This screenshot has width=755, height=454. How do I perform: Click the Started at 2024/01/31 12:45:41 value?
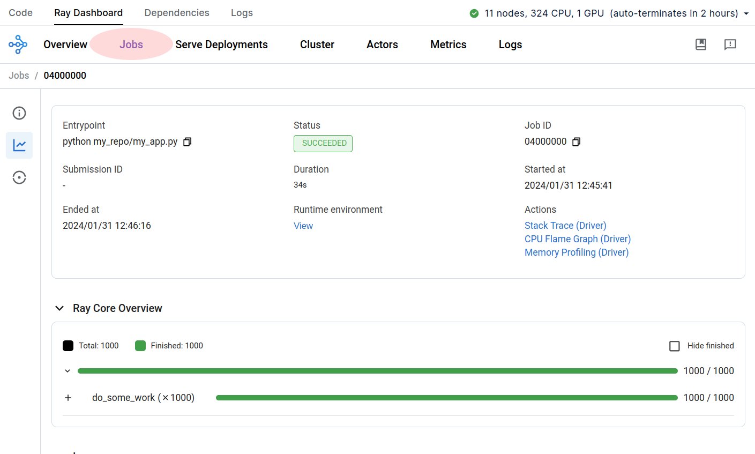(569, 185)
